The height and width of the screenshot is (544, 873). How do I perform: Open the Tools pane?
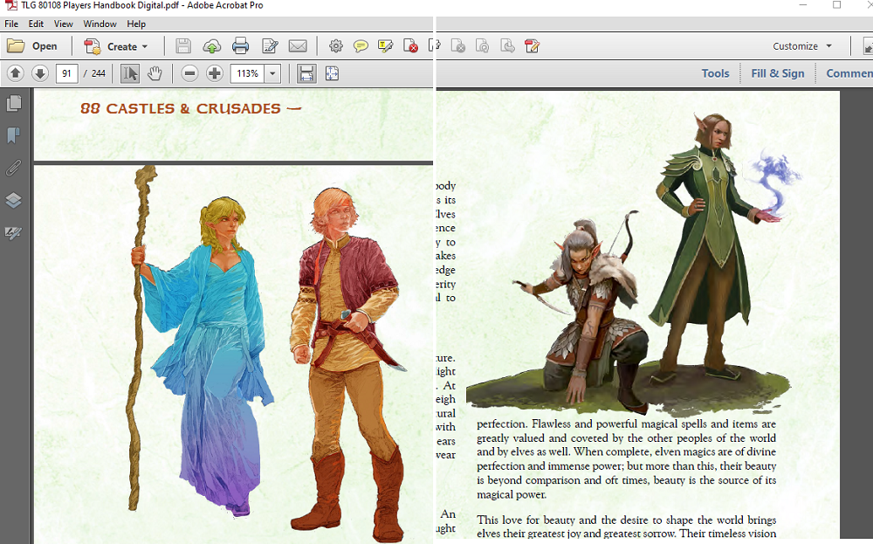point(716,73)
